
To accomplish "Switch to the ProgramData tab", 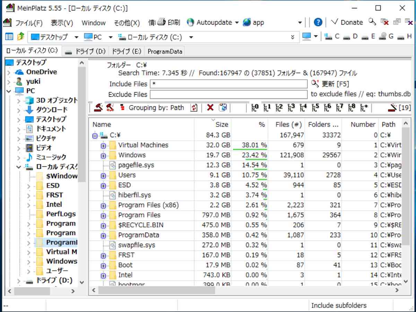I will coord(165,51).
